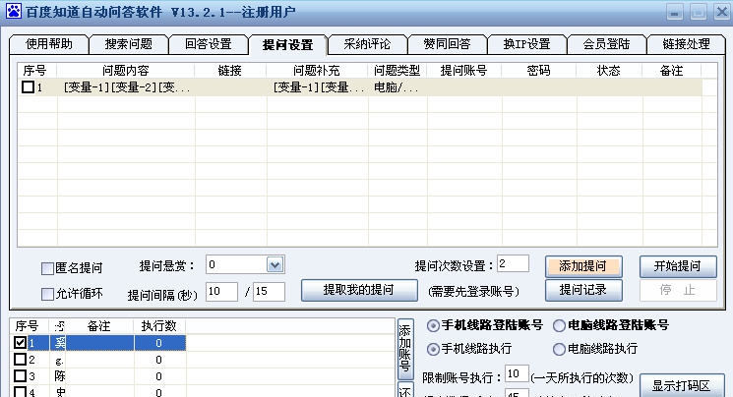
Task: Uncheck account row 1 checkbox
Action: (x=20, y=343)
